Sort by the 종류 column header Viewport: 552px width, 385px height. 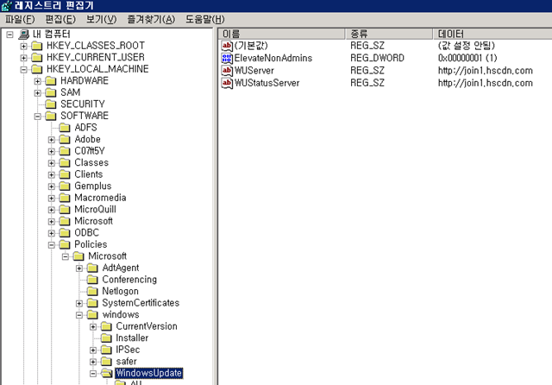pyautogui.click(x=389, y=34)
